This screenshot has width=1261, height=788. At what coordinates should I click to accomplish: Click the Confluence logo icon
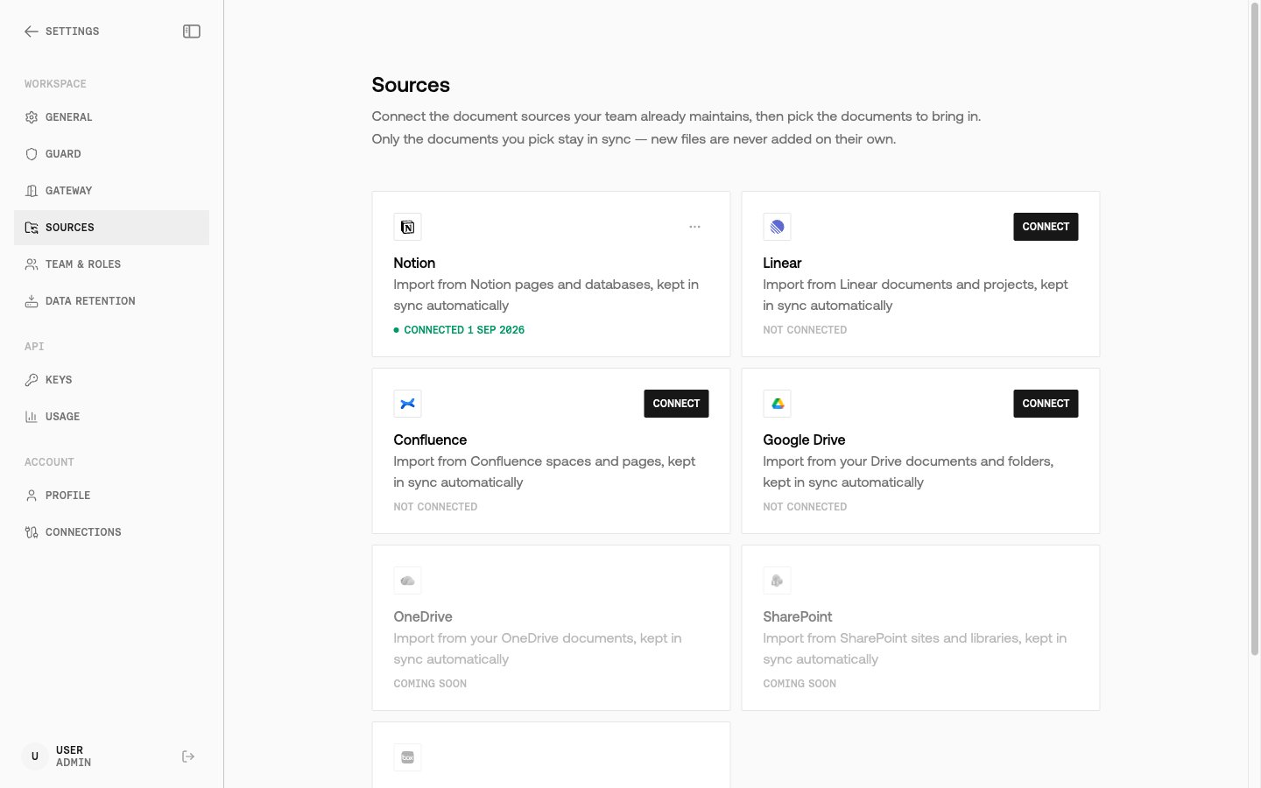[407, 404]
